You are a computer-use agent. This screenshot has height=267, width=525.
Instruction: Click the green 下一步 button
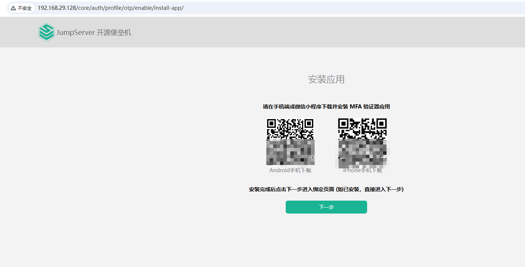tap(326, 207)
